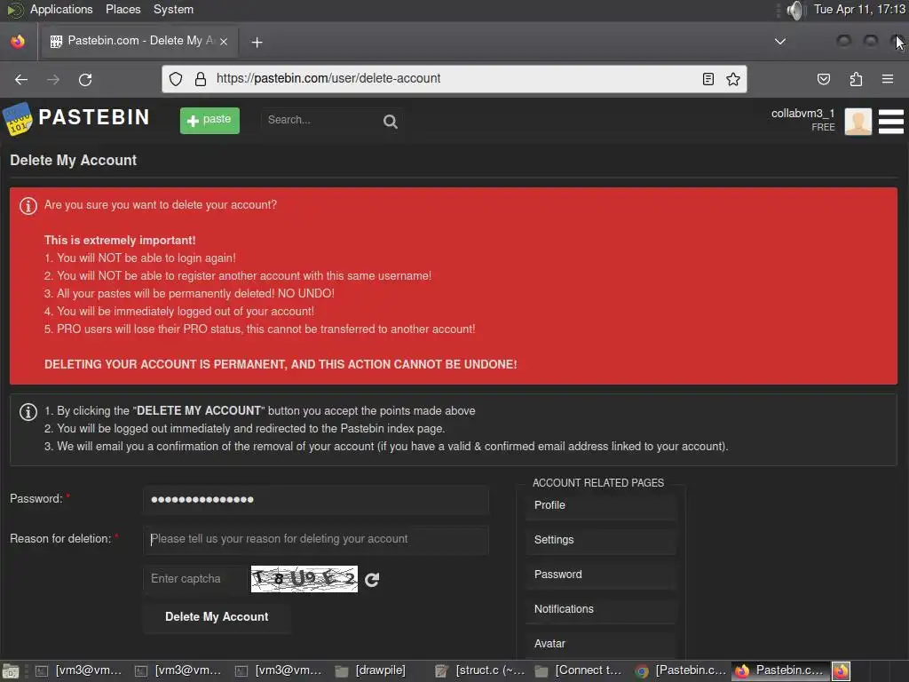The height and width of the screenshot is (682, 909).
Task: Click the forward navigation arrow
Action: 53,79
